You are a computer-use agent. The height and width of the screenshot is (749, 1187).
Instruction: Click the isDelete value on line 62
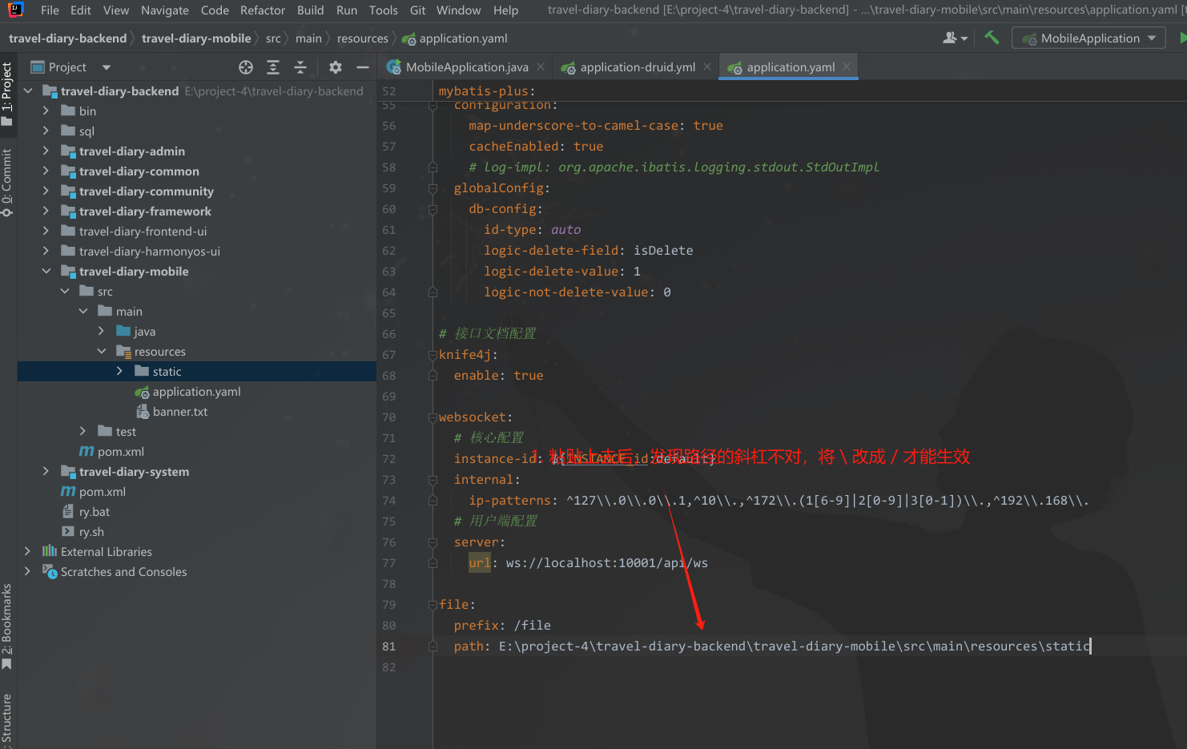(x=663, y=251)
